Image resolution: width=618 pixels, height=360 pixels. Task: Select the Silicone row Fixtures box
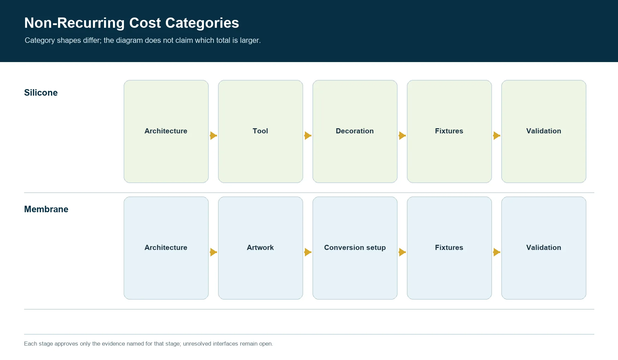[449, 131]
